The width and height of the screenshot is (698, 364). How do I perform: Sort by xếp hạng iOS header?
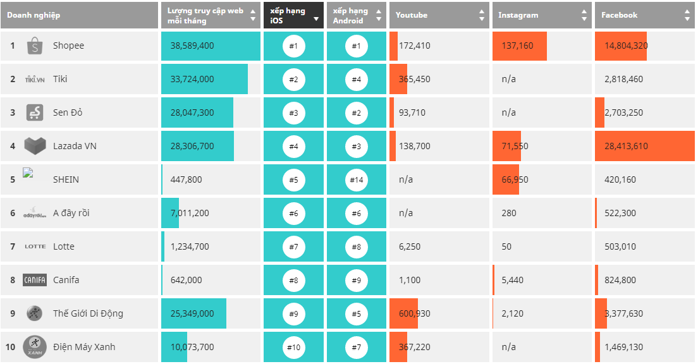point(293,15)
